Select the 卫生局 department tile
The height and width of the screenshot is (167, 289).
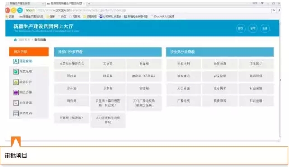pyautogui.click(x=108, y=88)
